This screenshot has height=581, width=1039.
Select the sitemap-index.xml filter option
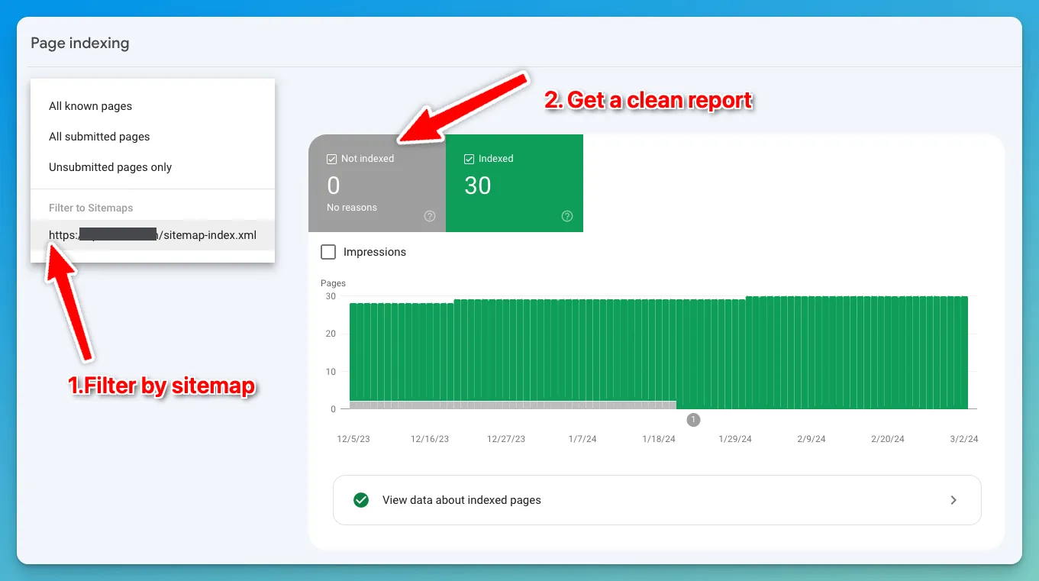[x=153, y=235]
